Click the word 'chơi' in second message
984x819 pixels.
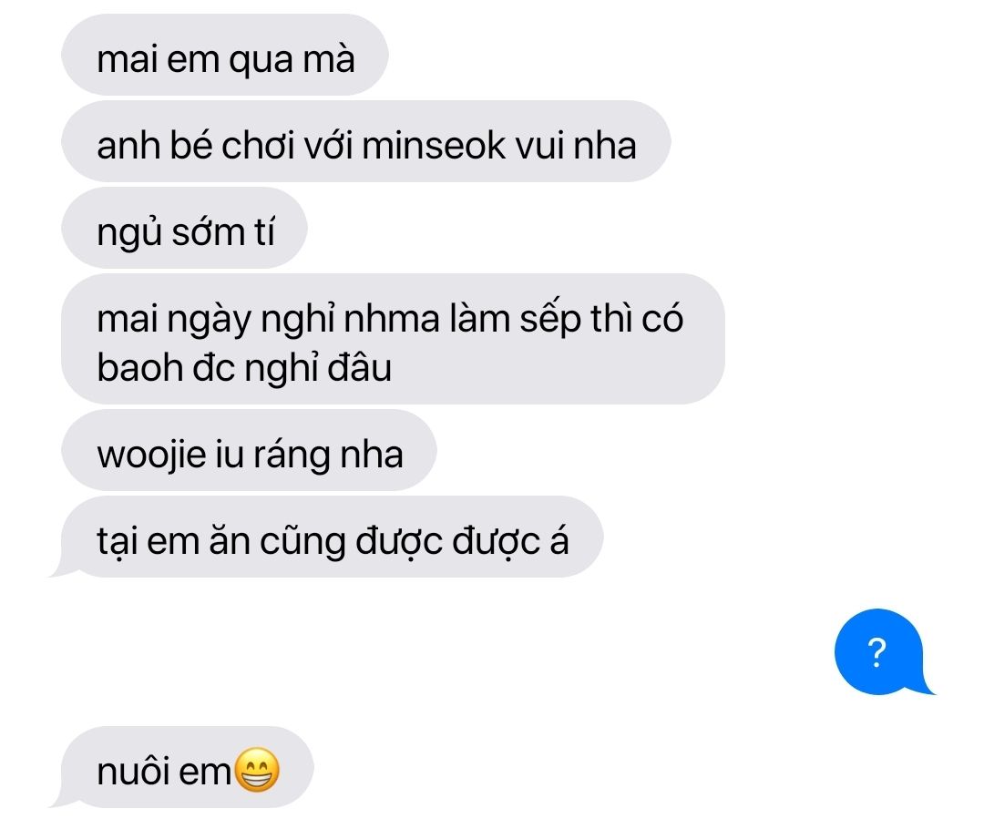tap(258, 145)
